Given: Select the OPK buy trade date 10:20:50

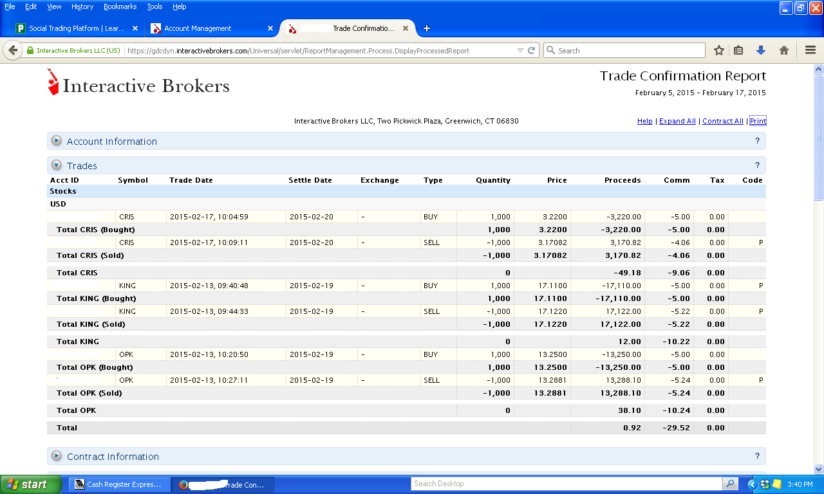Looking at the screenshot, I should [x=209, y=354].
